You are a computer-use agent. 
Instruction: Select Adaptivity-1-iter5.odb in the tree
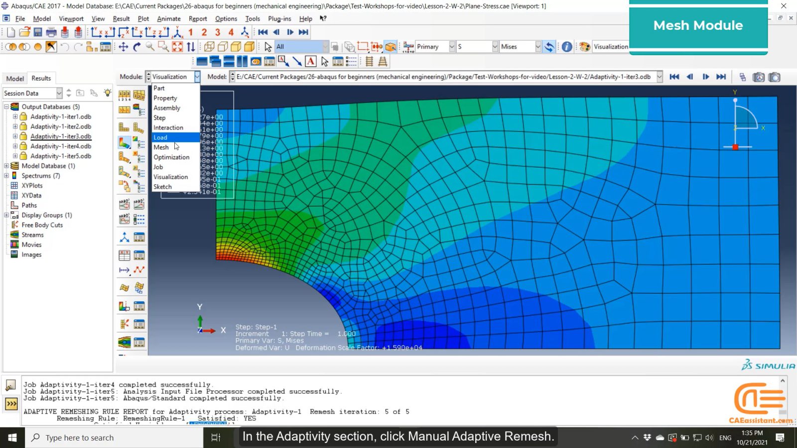(x=61, y=156)
